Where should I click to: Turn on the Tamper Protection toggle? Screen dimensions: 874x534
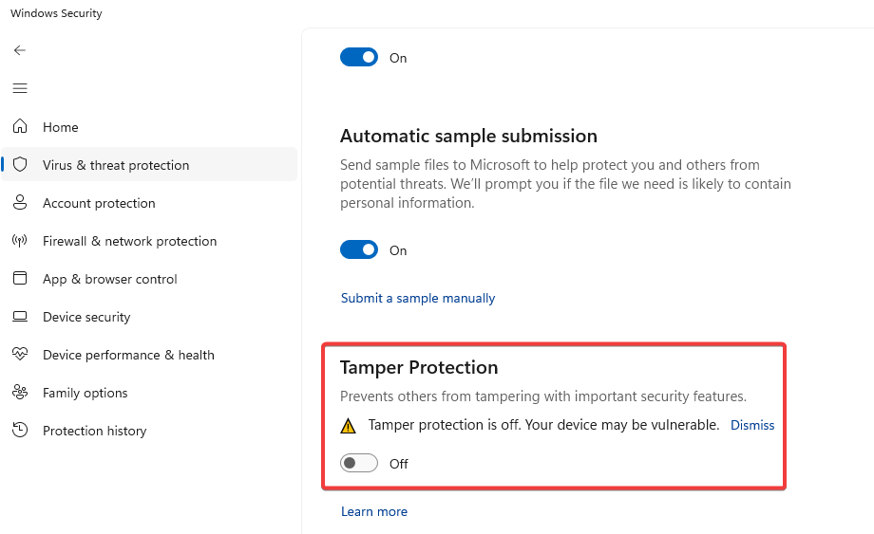tap(359, 464)
